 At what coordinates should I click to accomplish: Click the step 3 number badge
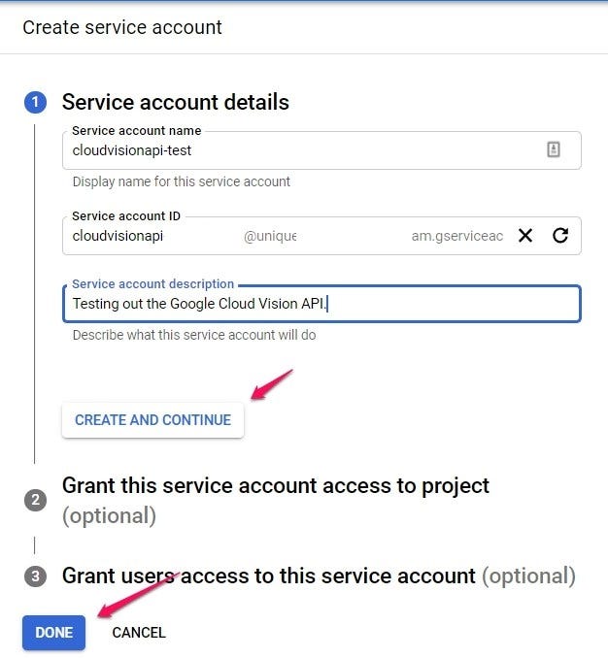(35, 576)
